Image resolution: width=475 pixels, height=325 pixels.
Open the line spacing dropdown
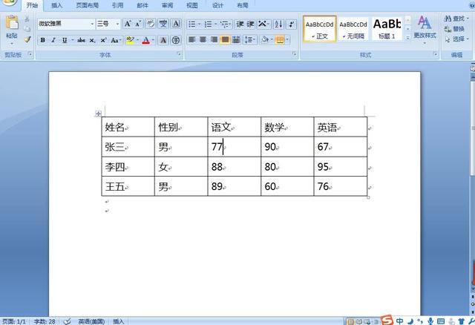tap(250, 39)
